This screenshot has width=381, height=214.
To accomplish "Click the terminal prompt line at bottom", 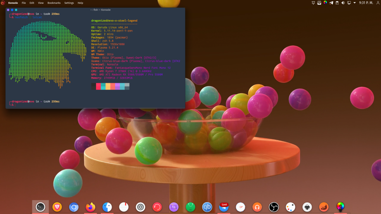I will [x=56, y=105].
